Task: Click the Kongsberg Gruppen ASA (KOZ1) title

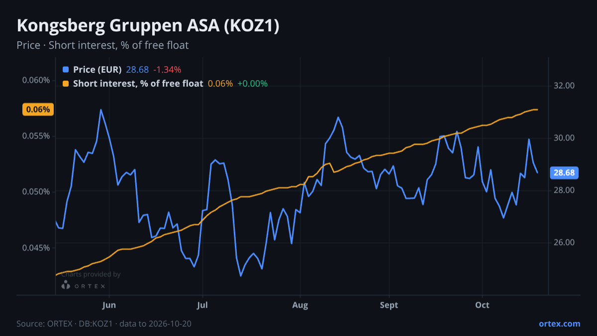Action: tap(148, 26)
